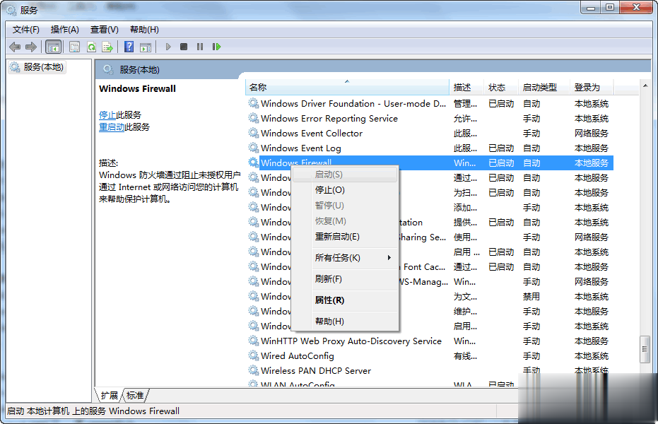The width and height of the screenshot is (658, 424).
Task: Click the export list toolbar icon
Action: tap(107, 47)
